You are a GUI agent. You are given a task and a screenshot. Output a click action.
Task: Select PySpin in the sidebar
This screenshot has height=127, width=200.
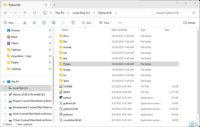[x=15, y=62]
